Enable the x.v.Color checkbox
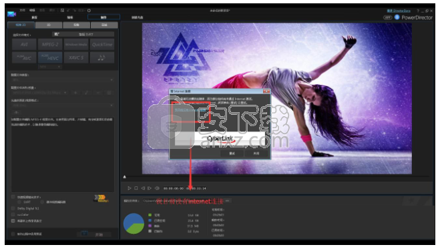Screen dimensions: 440x247 coord(13,214)
